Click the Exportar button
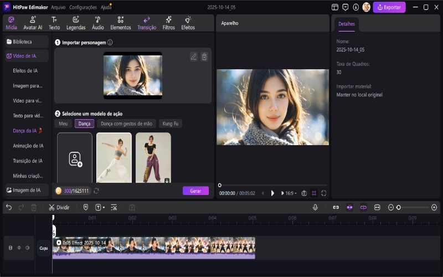Image resolution: width=443 pixels, height=277 pixels. click(x=389, y=7)
